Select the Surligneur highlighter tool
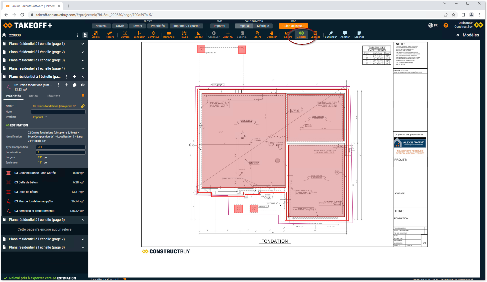Image resolution: width=487 pixels, height=282 pixels. 331,34
